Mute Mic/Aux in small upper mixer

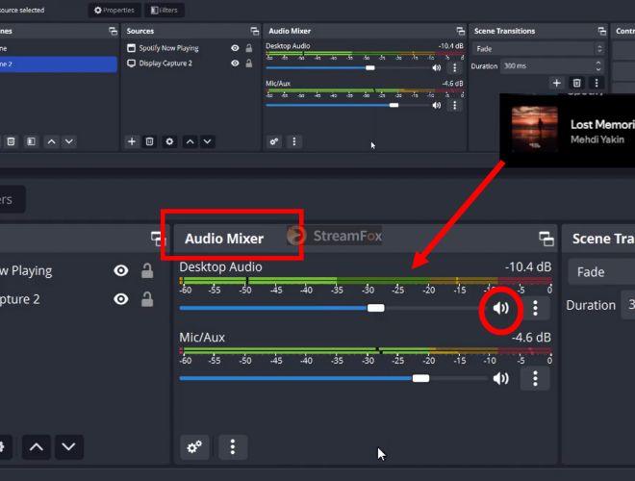point(436,105)
